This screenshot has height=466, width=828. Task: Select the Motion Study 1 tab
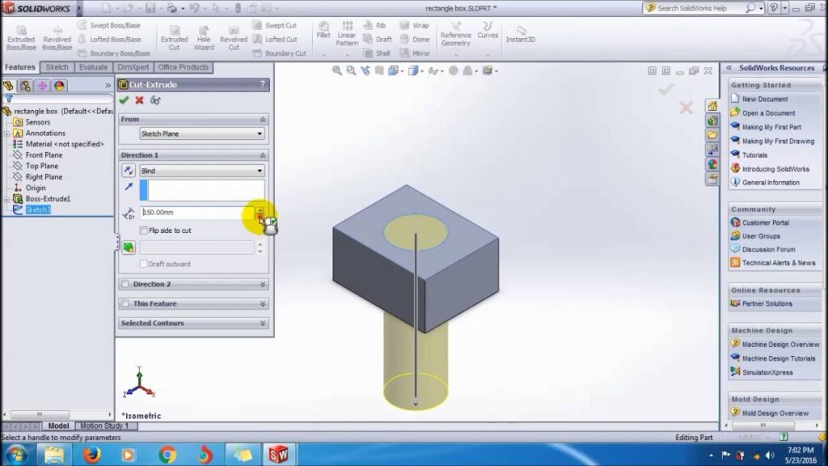[x=104, y=426]
